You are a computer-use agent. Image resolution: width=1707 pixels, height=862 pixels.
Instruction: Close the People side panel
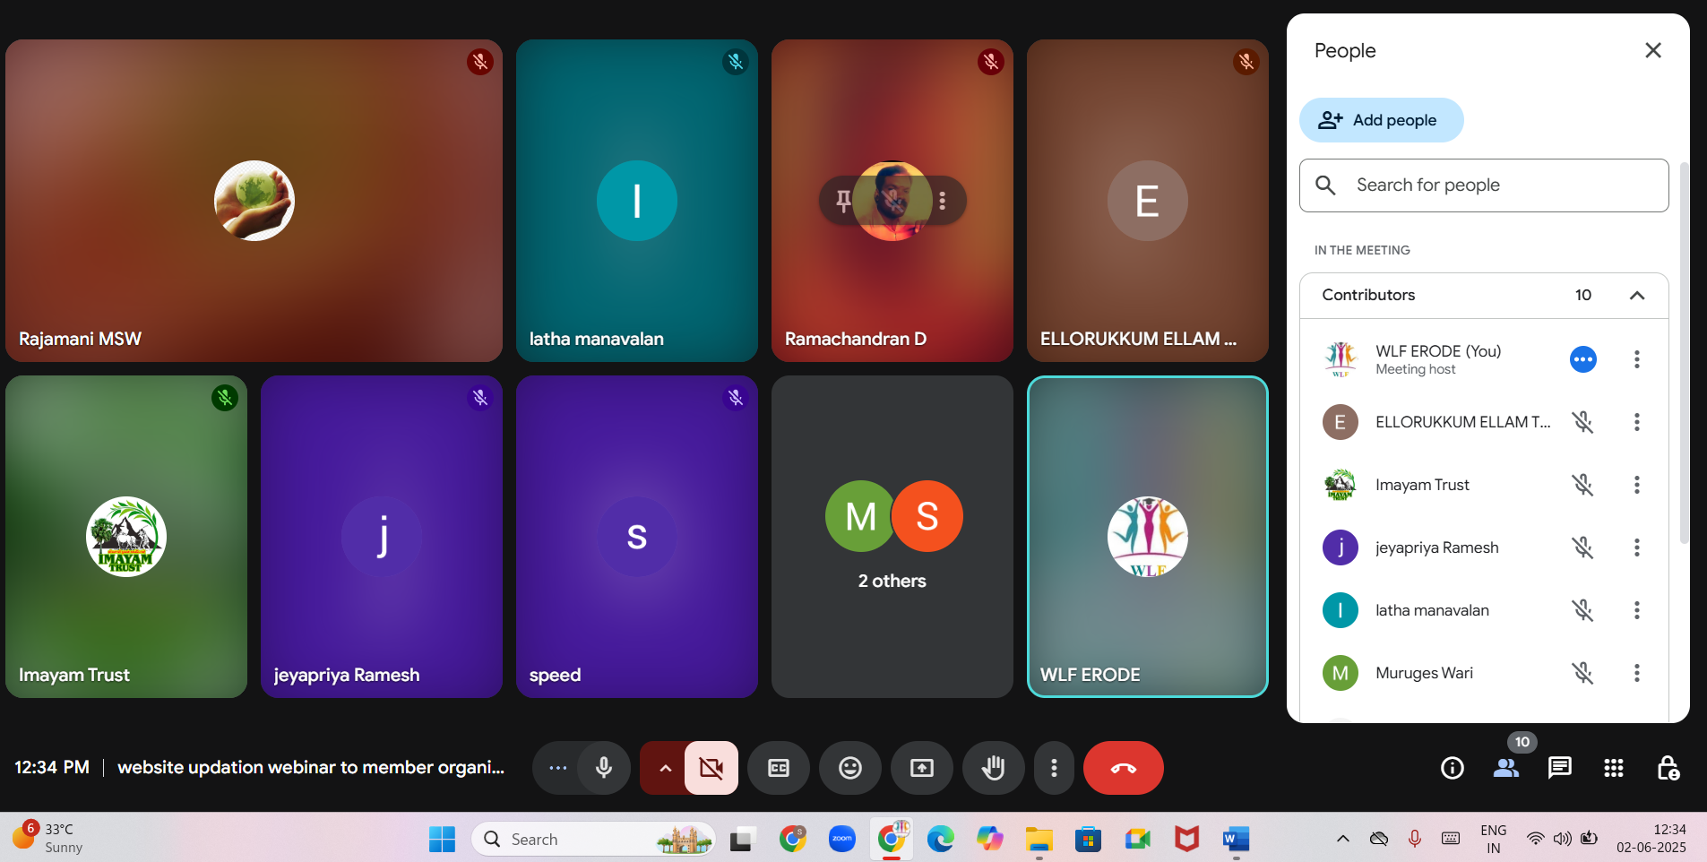pos(1653,50)
